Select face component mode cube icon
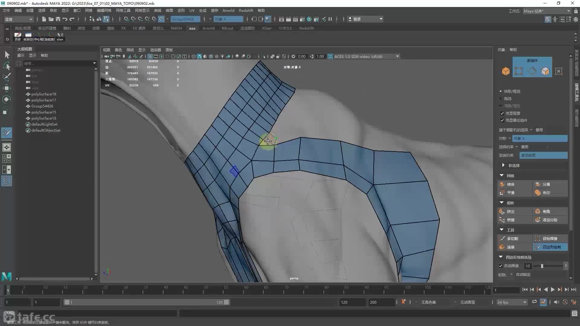Viewport: 580px width, 326px height. [545, 71]
